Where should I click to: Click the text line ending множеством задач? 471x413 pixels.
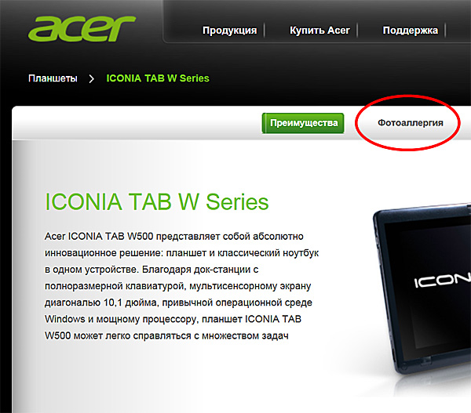point(166,335)
